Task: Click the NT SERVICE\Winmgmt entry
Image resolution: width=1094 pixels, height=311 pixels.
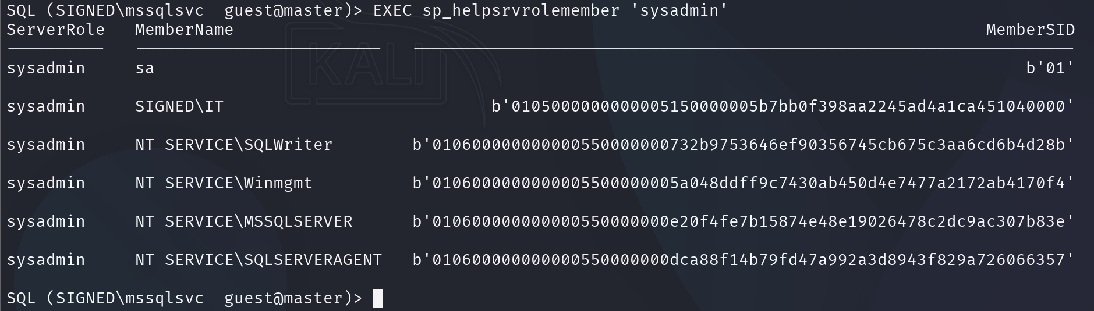Action: click(x=224, y=183)
